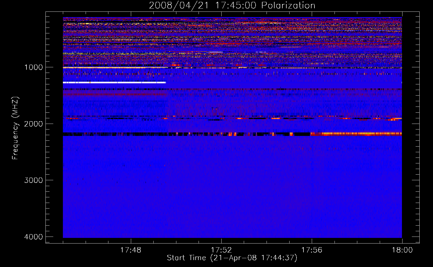Click the '3000' frequency tick label

(x=33, y=180)
